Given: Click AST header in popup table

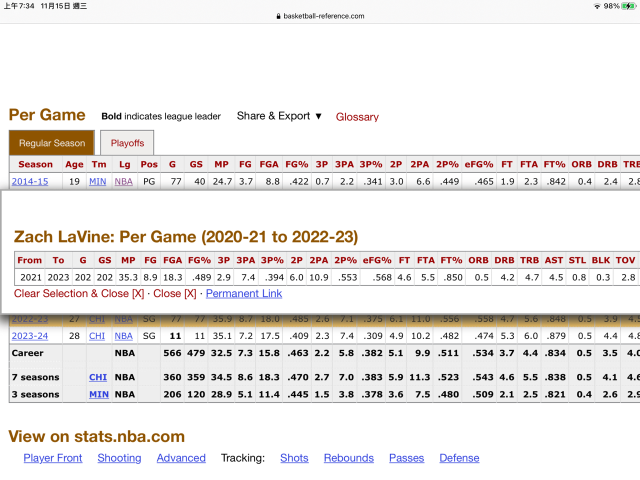Looking at the screenshot, I should tap(553, 260).
